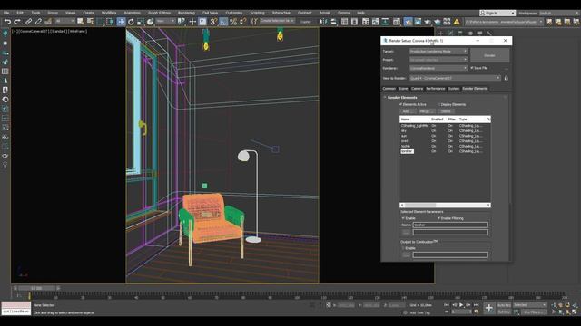Activate the Select Object tool
Image resolution: width=581 pixels, height=326 pixels.
pyautogui.click(x=80, y=22)
